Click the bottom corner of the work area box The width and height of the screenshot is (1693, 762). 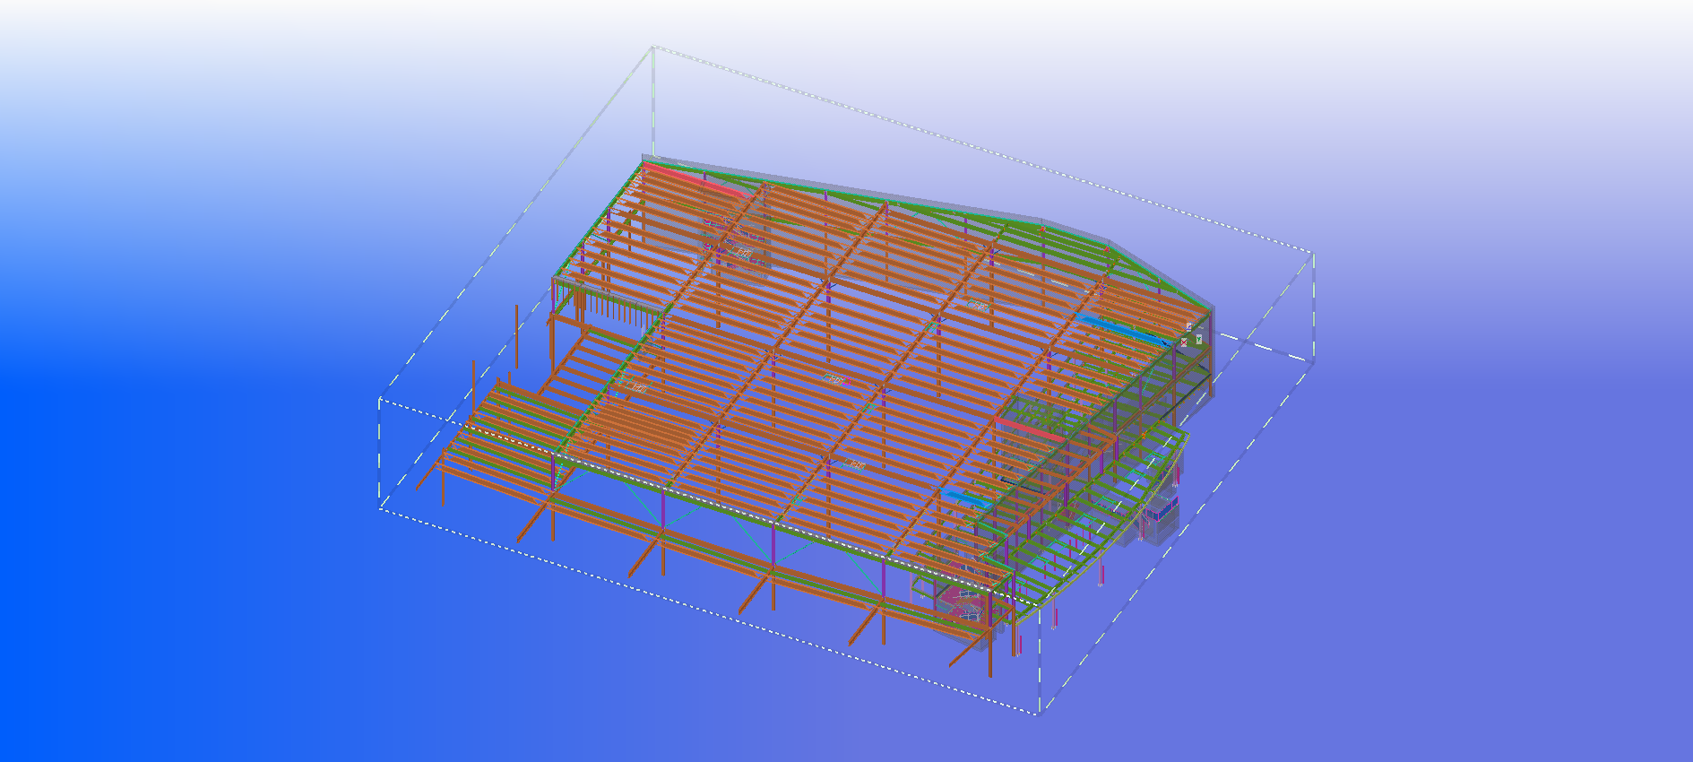point(1039,714)
